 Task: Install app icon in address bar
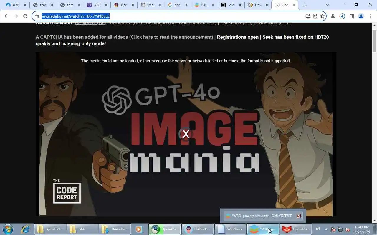click(308, 16)
